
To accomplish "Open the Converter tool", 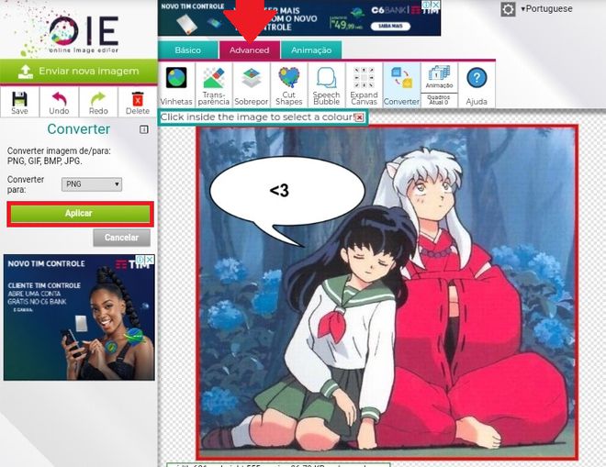I will click(401, 85).
